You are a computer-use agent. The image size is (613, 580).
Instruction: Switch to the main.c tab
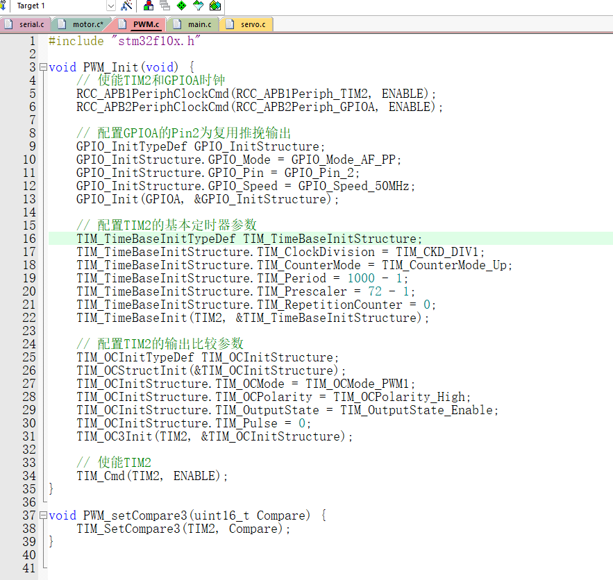click(x=193, y=24)
